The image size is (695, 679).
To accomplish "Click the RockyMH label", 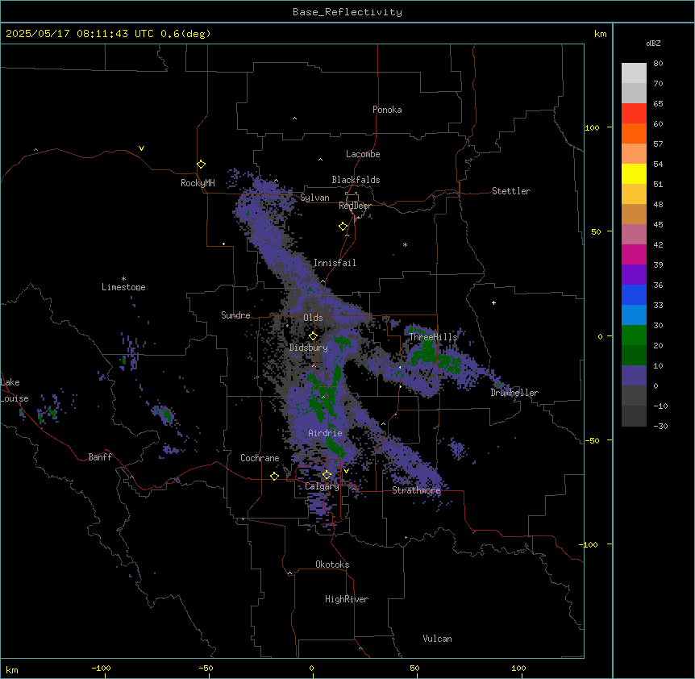I will [198, 183].
